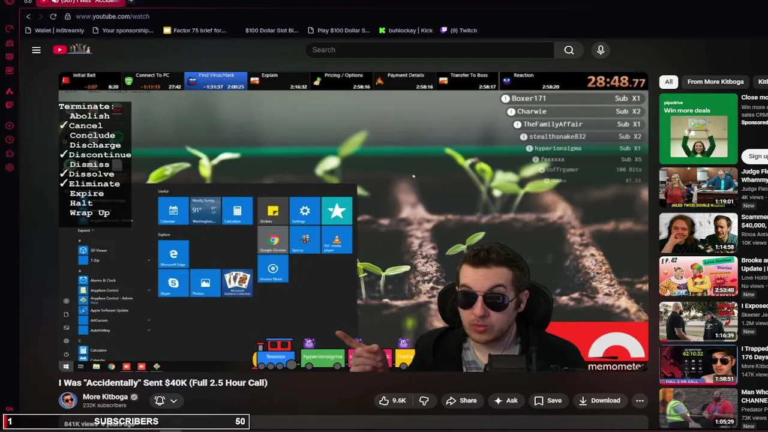Share the video
Image resolution: width=768 pixels, height=432 pixels.
click(x=461, y=400)
